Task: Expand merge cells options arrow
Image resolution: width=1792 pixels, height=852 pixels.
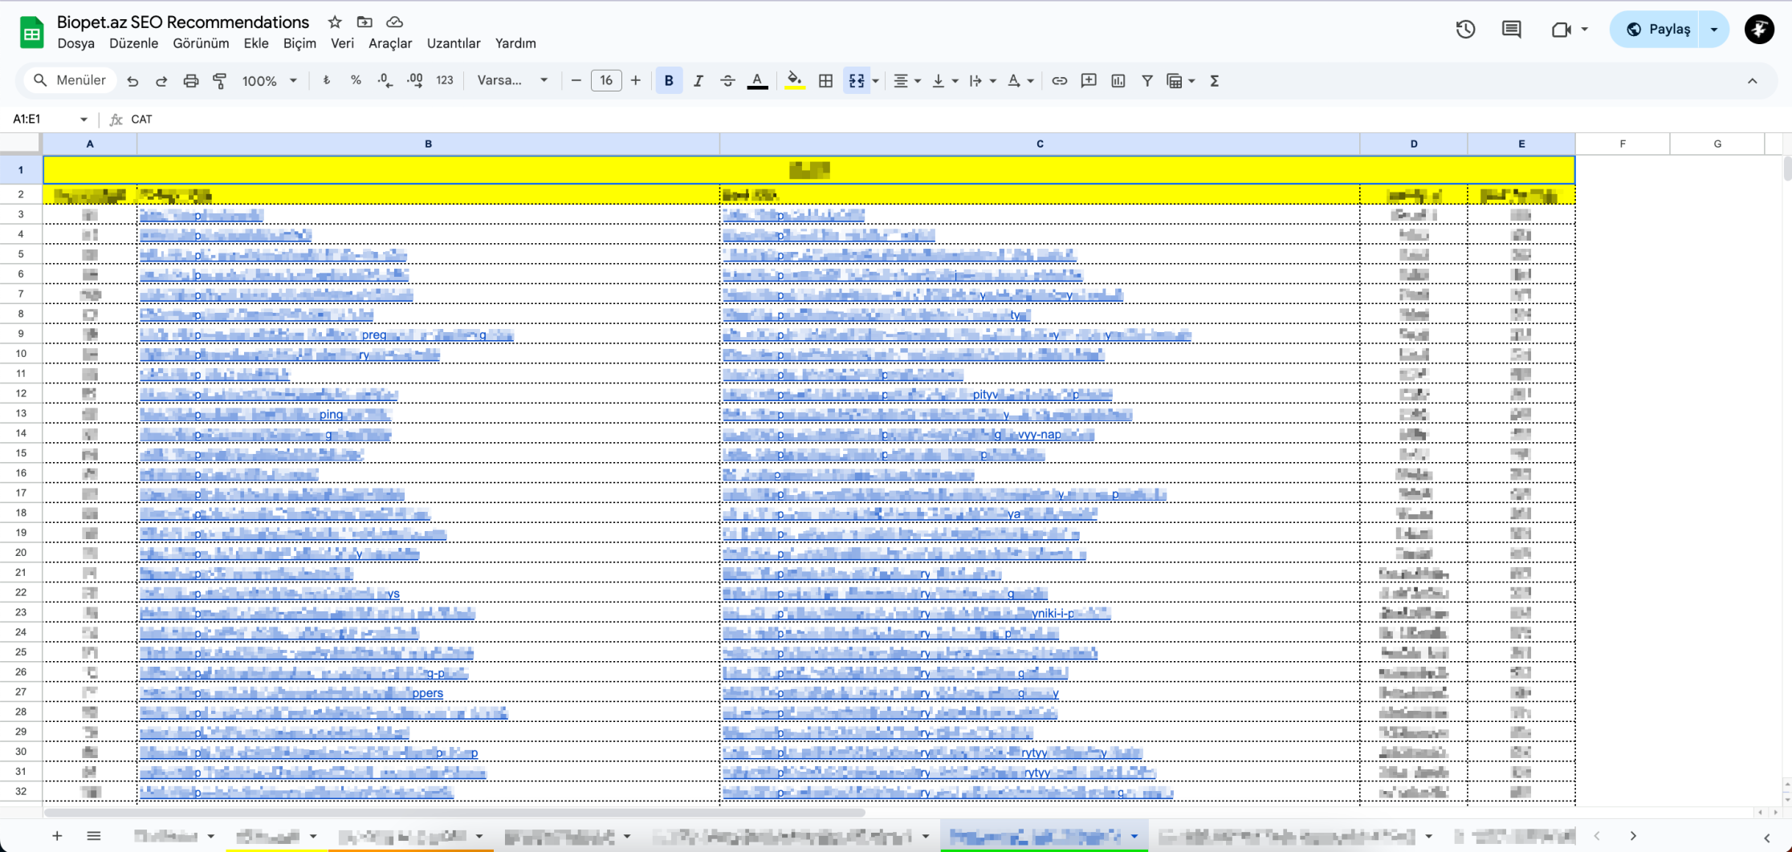Action: pos(875,81)
